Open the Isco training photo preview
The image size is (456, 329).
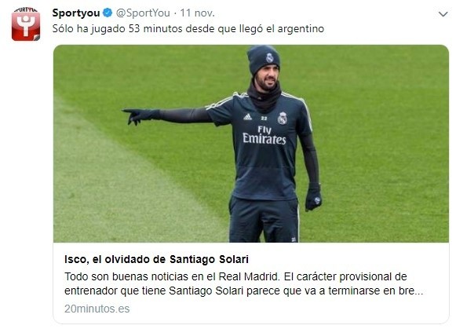coord(251,144)
